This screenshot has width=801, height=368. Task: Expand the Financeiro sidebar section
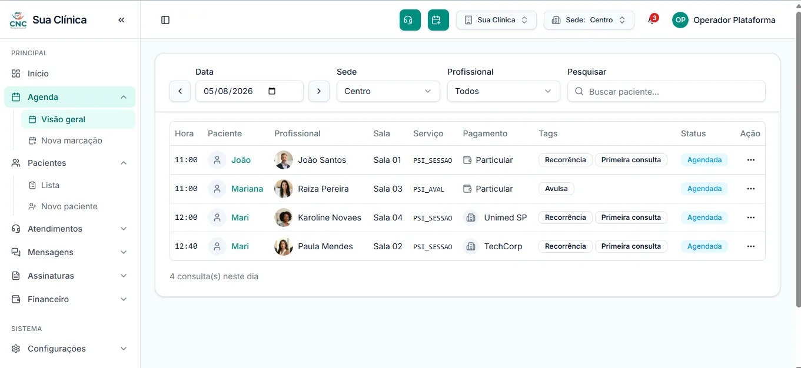69,299
